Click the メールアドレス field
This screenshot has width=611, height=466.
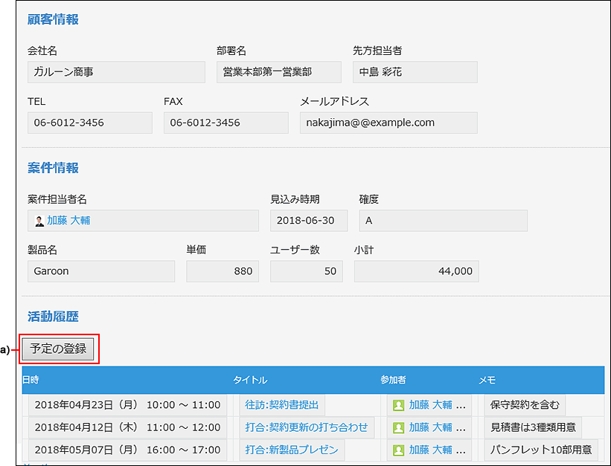point(388,123)
